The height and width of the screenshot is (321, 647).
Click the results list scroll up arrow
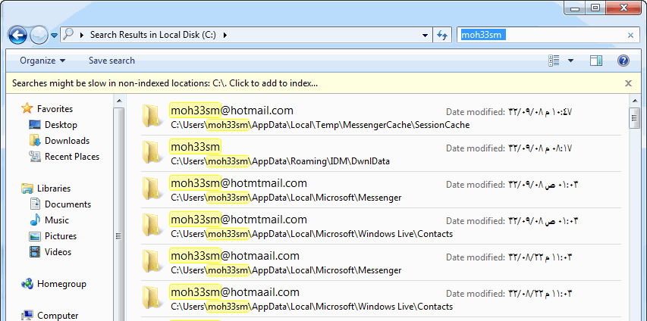click(x=634, y=101)
